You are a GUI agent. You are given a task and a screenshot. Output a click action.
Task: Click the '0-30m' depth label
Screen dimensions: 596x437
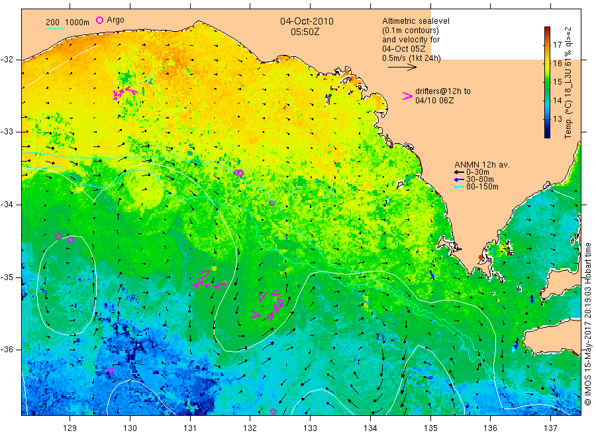click(477, 172)
